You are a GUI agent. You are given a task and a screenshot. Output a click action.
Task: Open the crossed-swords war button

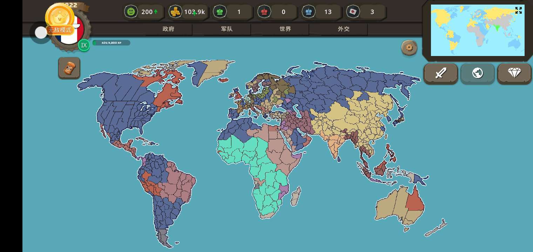[441, 73]
